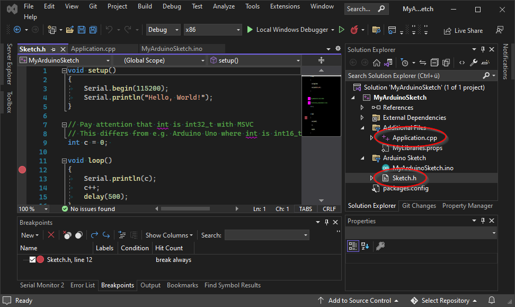Open the Debug menu

pyautogui.click(x=172, y=6)
